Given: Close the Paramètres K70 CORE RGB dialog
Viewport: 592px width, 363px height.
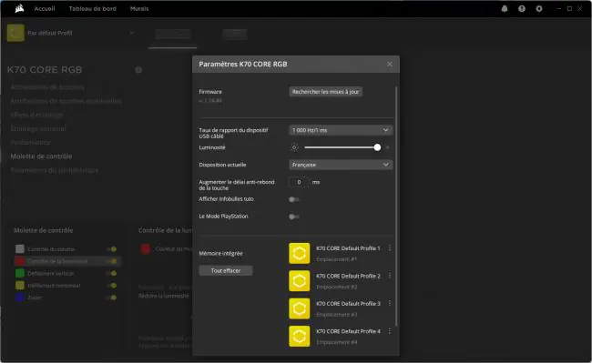Looking at the screenshot, I should [x=390, y=64].
